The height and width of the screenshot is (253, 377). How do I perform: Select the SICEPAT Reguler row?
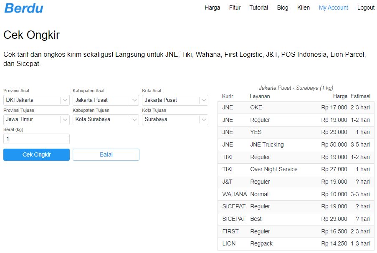pos(296,207)
